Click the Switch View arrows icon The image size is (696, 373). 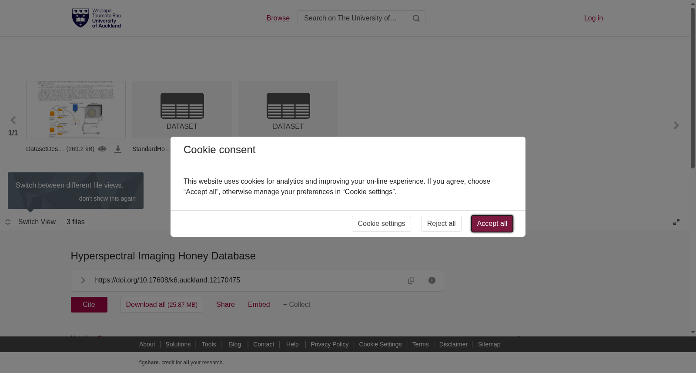pos(8,222)
